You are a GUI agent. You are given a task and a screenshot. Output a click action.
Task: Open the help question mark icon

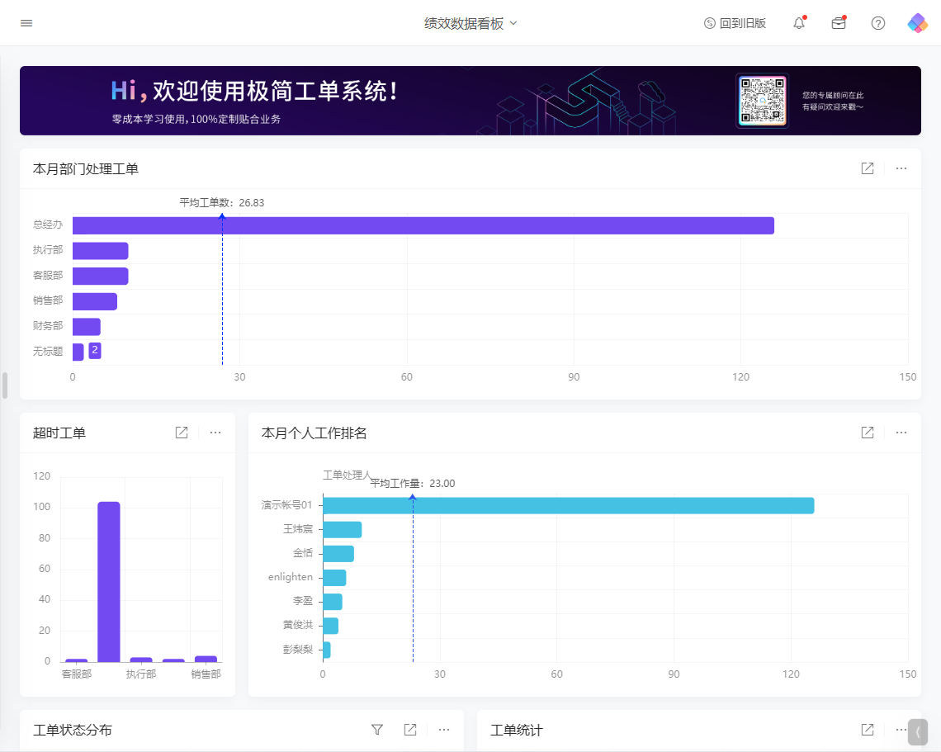(x=877, y=23)
